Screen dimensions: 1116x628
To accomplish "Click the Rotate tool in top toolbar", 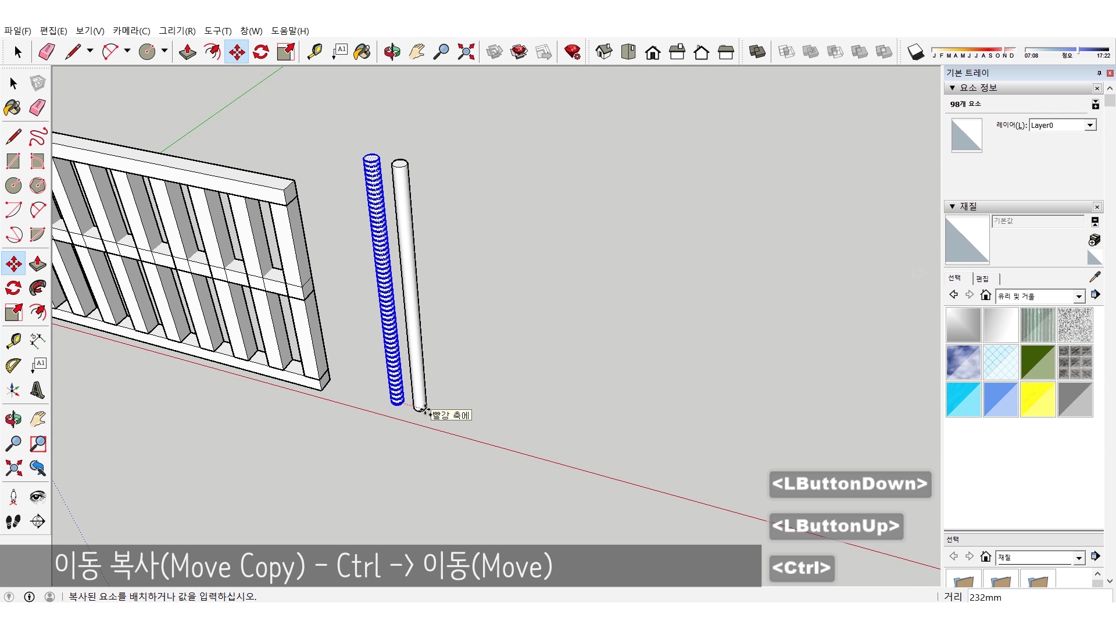I will click(x=261, y=52).
